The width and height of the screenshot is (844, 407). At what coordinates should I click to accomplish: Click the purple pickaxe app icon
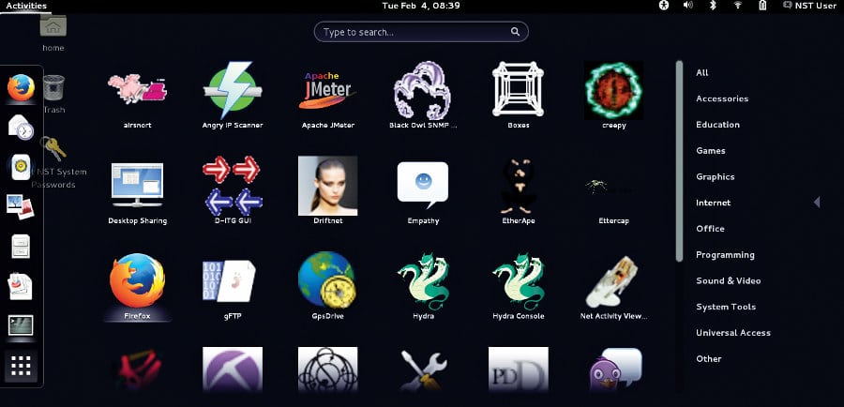[x=233, y=369]
